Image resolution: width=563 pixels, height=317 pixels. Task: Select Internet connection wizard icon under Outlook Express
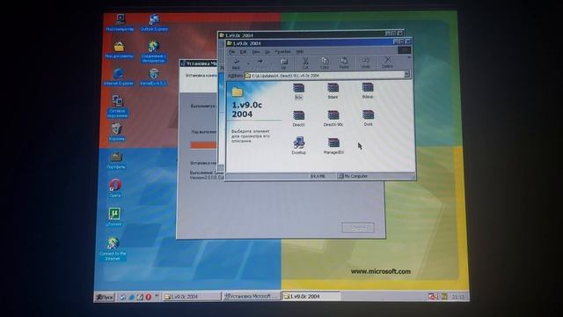coord(153,52)
